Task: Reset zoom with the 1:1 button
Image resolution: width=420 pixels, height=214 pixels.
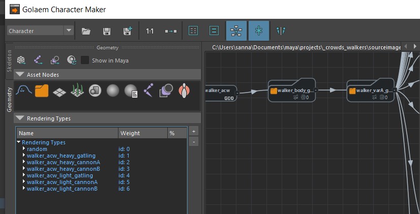Action: pyautogui.click(x=149, y=32)
